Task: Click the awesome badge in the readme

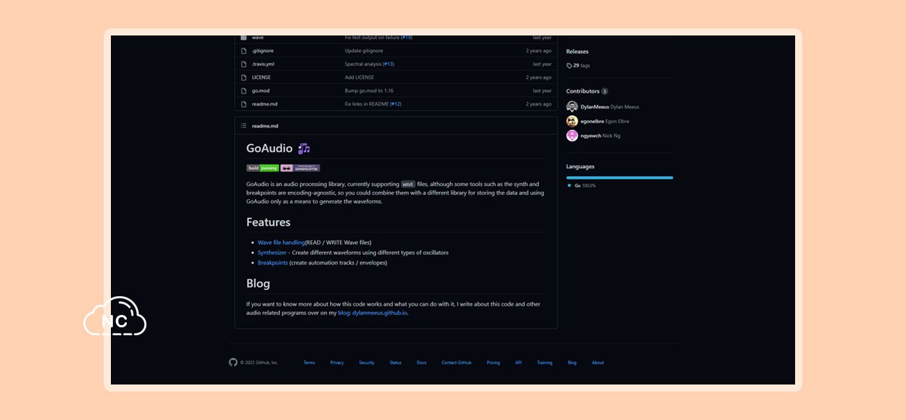Action: coord(300,168)
